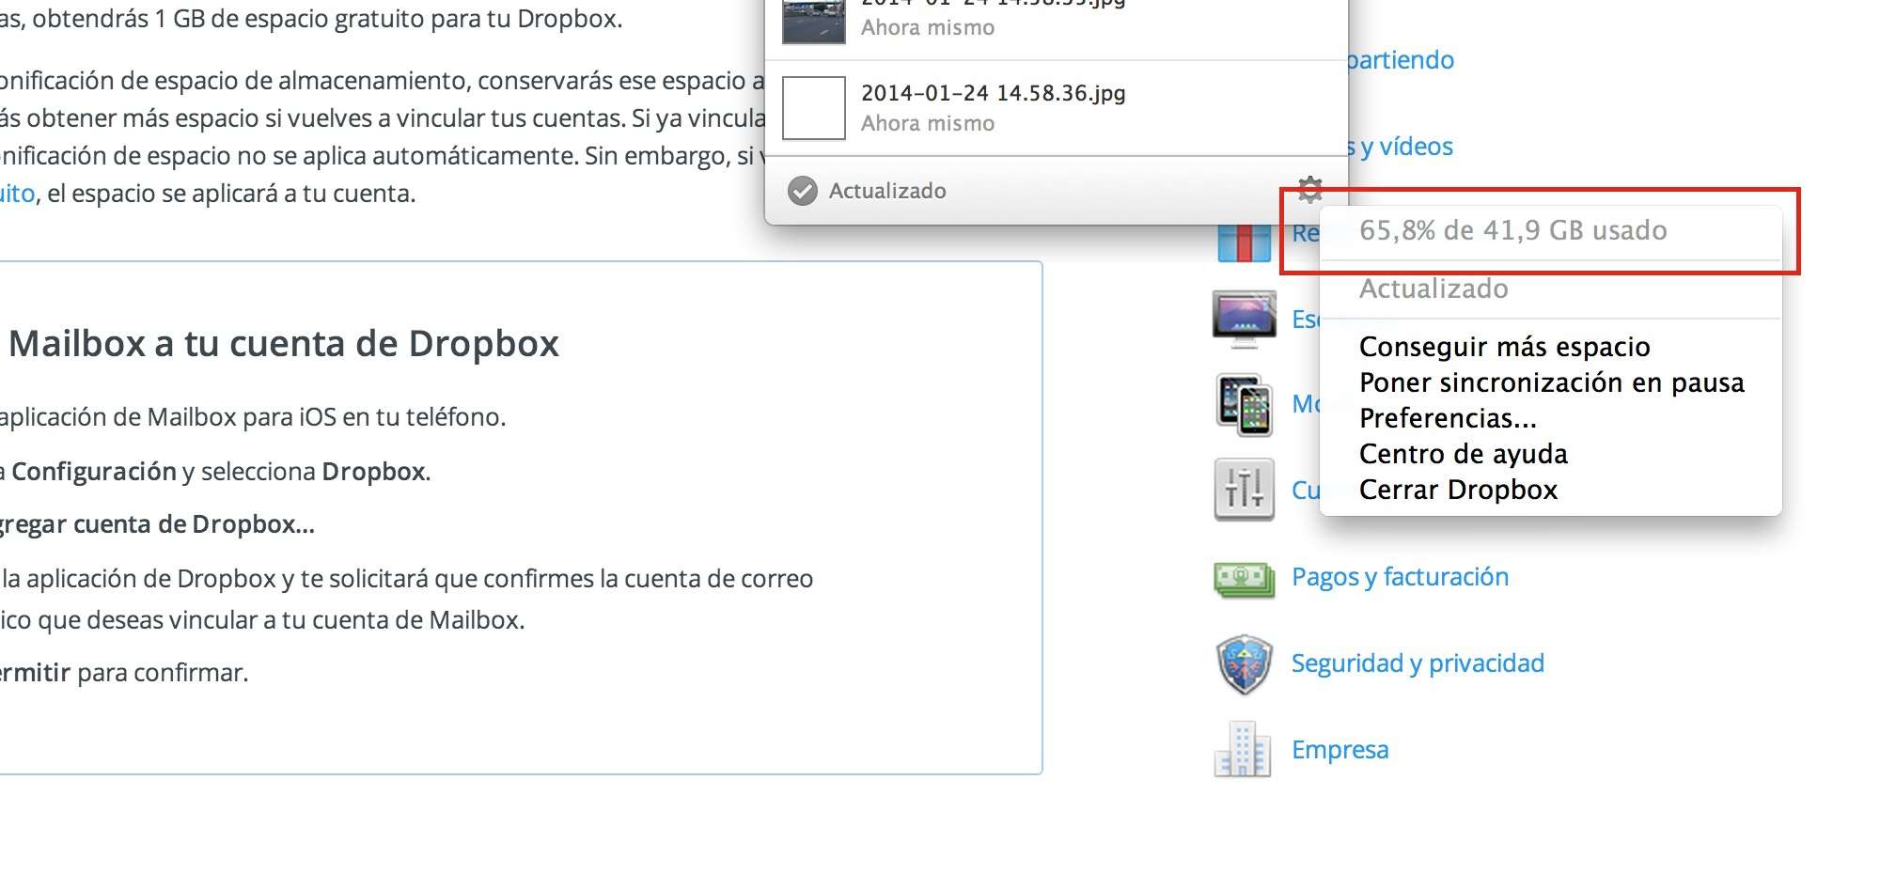Click the Mailbox a tu cuenta de Dropbox heading
The image size is (1880, 873).
pyautogui.click(x=284, y=344)
